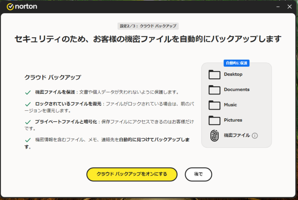Click the text プライベートファイルと暗号化
Image resolution: width=298 pixels, height=200 pixels.
coord(66,122)
